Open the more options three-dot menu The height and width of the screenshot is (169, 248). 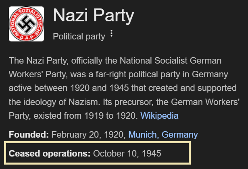112,33
